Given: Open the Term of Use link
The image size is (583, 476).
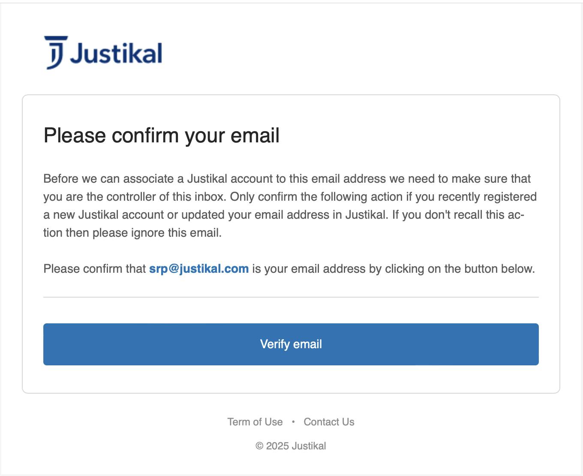Looking at the screenshot, I should (255, 422).
